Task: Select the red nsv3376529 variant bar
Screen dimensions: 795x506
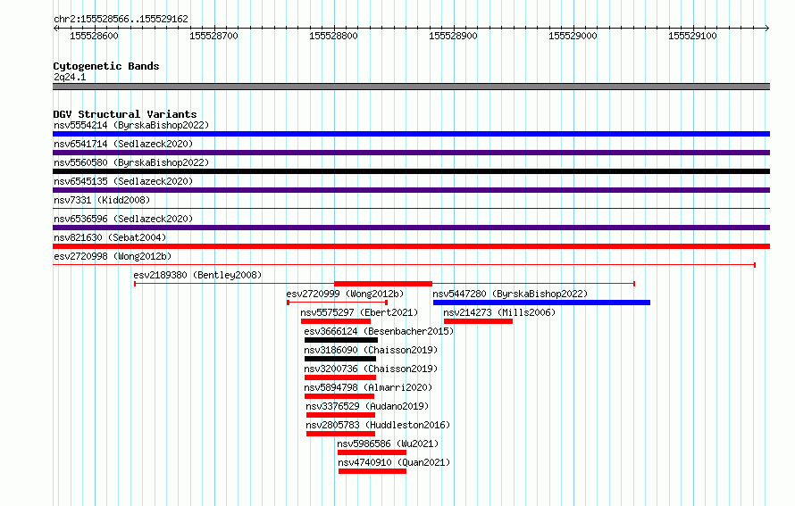Action: click(340, 415)
